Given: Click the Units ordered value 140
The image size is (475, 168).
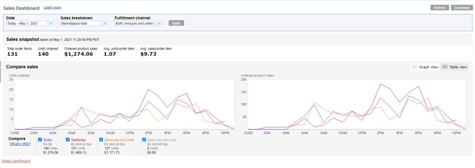Looking at the screenshot, I should click(x=43, y=54).
